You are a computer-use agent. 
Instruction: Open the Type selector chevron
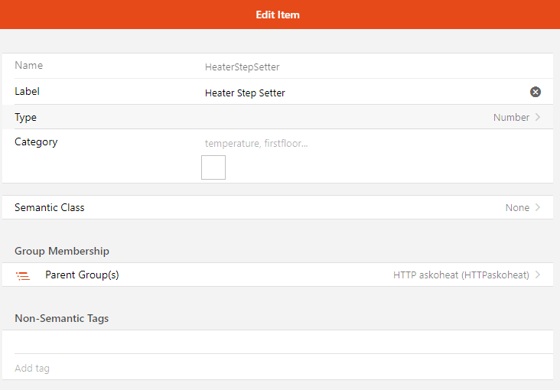click(x=538, y=117)
